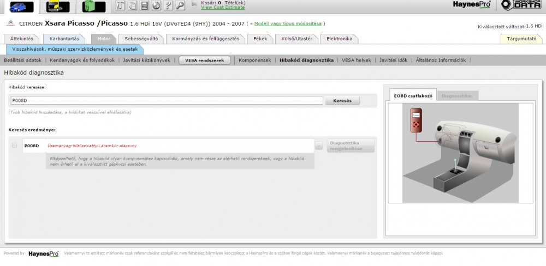Open the workshop tools icon in toolbar
546x266 pixels.
click(x=120, y=5)
